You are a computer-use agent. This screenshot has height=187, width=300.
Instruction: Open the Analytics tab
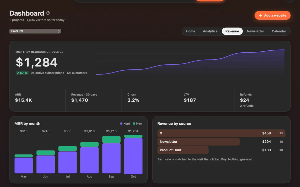pos(210,31)
